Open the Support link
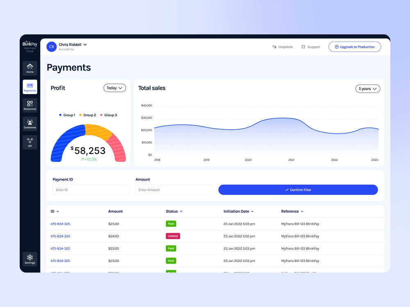The width and height of the screenshot is (410, 307). [311, 47]
